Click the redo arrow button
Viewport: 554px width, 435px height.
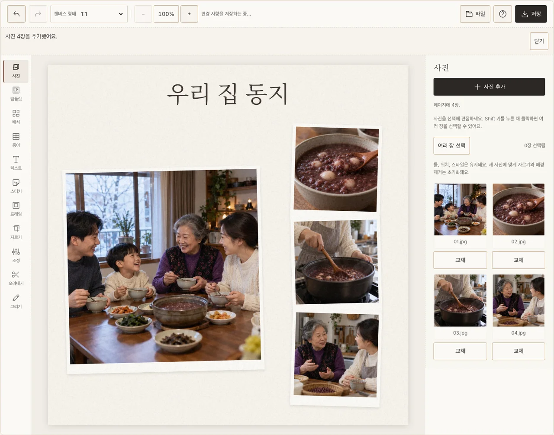tap(38, 14)
